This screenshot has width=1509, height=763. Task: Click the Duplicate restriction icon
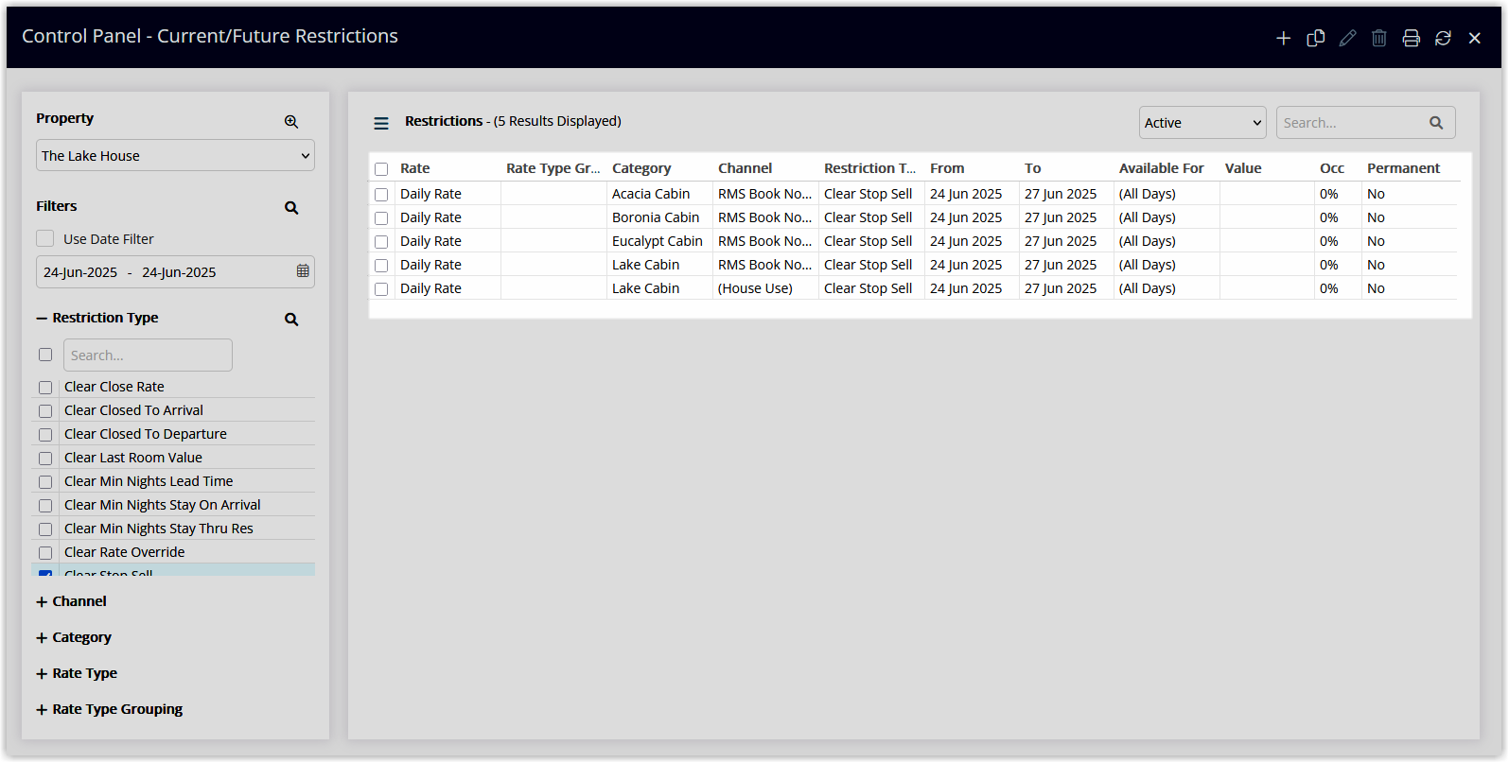coord(1315,38)
